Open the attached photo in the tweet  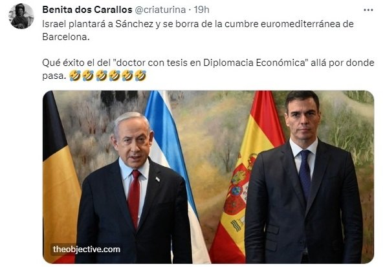pyautogui.click(x=208, y=177)
